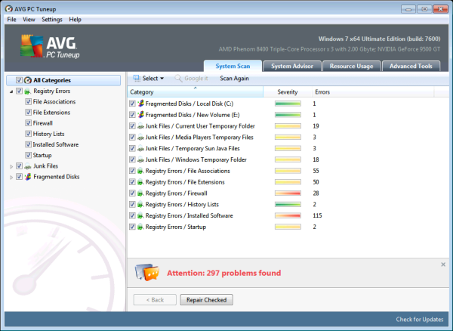Sort by the Errors column header

pyautogui.click(x=373, y=92)
